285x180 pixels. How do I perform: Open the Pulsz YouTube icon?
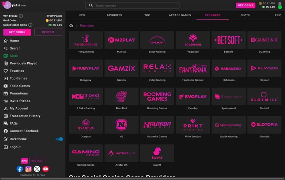[x=46, y=169]
